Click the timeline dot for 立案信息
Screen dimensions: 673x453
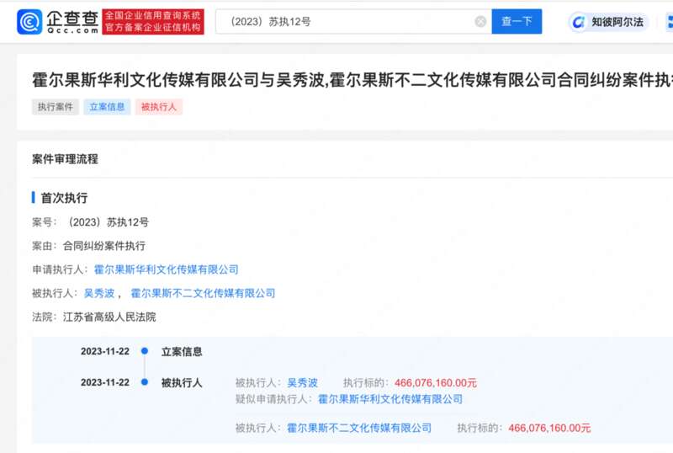pos(145,351)
